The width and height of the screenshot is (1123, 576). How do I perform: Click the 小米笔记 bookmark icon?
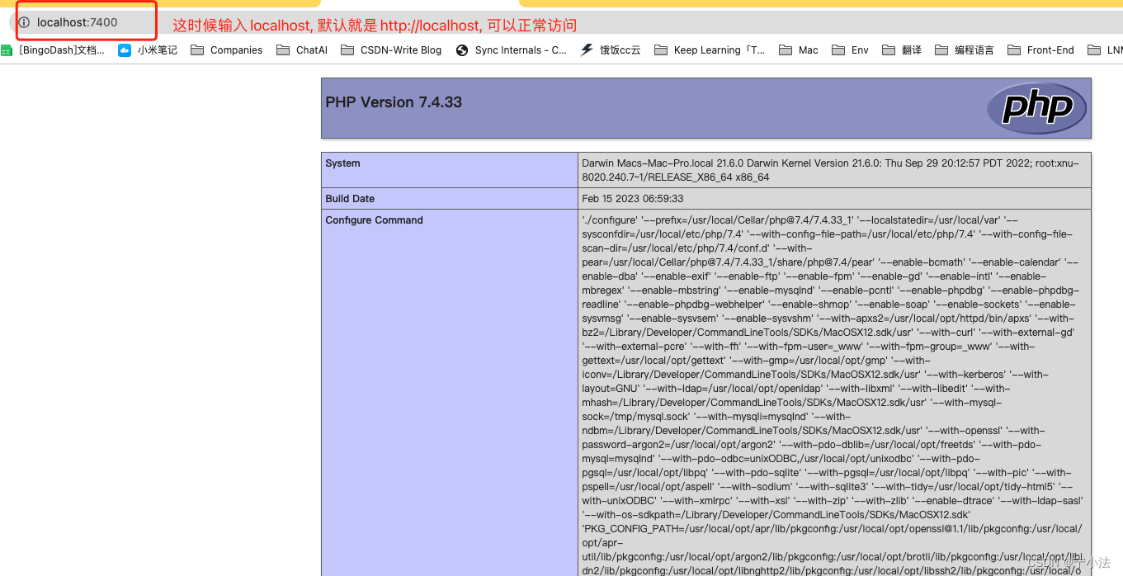click(125, 50)
